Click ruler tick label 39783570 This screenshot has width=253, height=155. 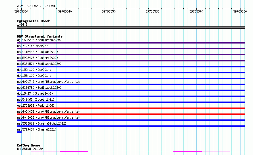click(196, 11)
